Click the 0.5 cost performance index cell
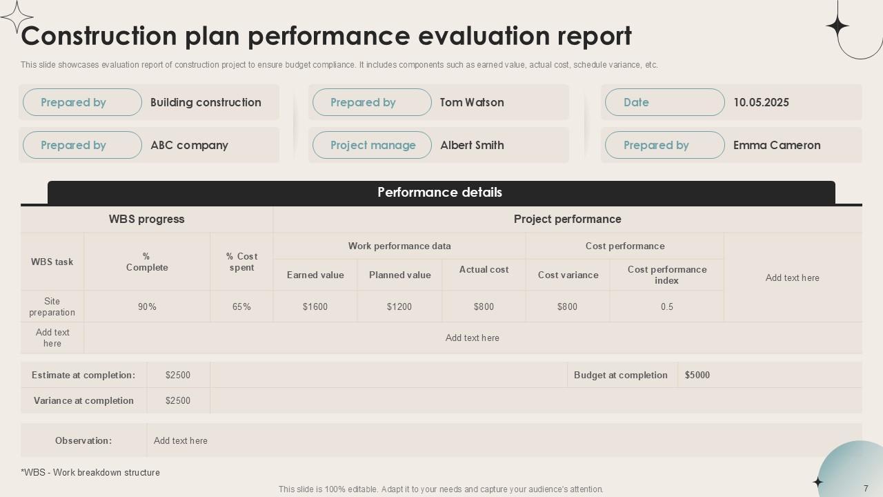 pyautogui.click(x=666, y=306)
